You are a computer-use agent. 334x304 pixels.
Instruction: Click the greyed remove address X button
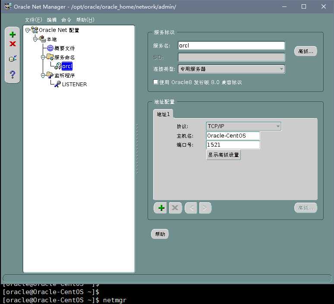coord(176,208)
